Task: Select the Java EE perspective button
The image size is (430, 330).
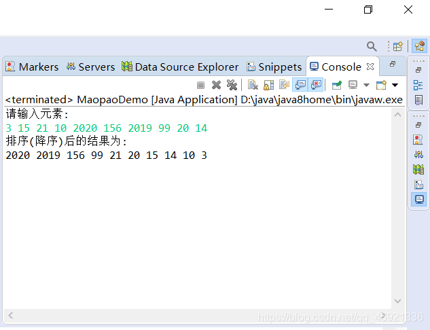Action: [x=420, y=45]
